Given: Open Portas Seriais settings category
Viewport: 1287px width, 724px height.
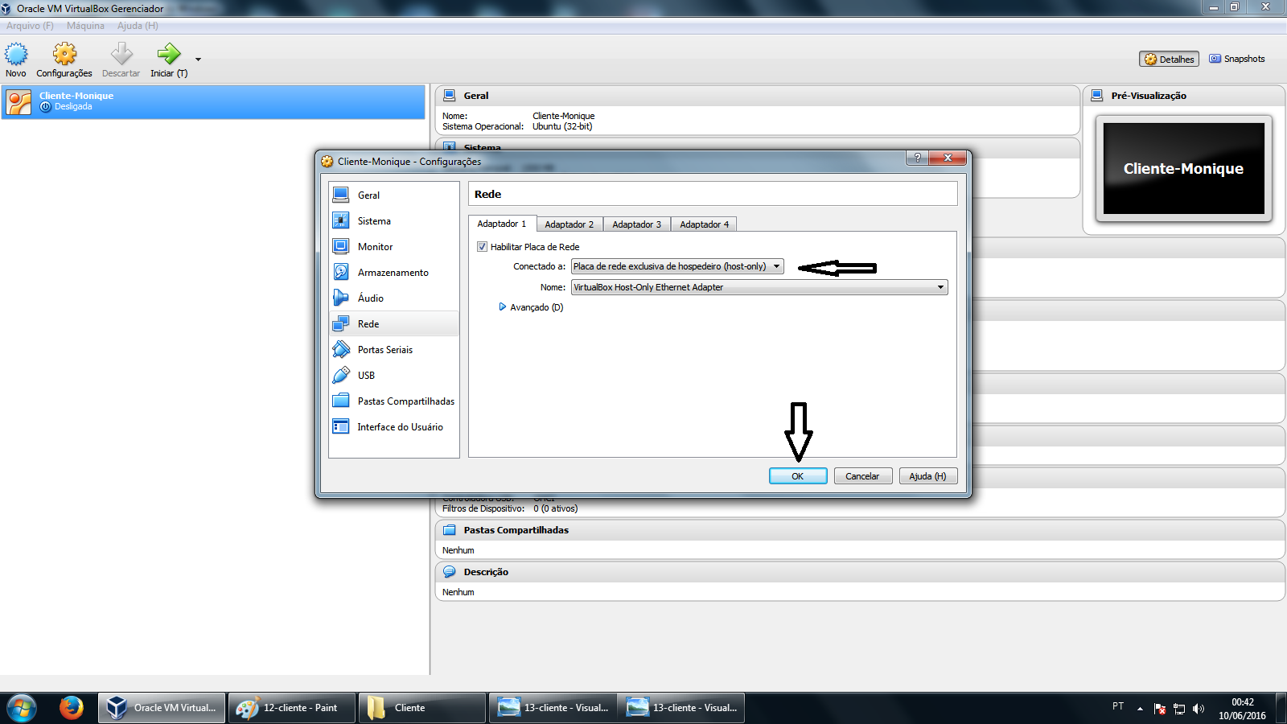Looking at the screenshot, I should coord(394,349).
